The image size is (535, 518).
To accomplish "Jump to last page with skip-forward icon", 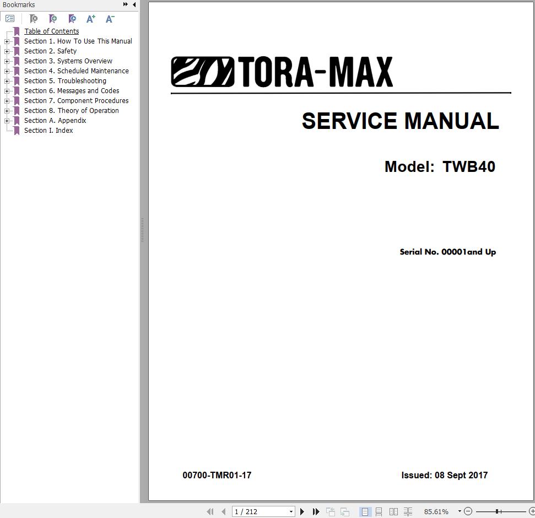I will click(316, 511).
